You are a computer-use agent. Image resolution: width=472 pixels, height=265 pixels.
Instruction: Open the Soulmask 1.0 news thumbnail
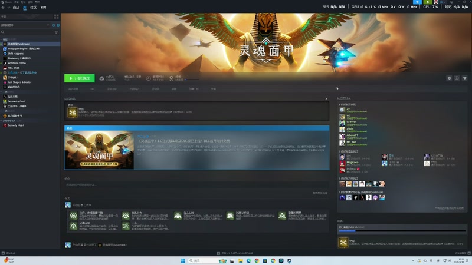(99, 150)
